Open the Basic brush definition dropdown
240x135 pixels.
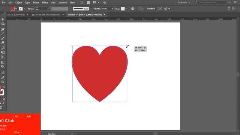[91, 9]
